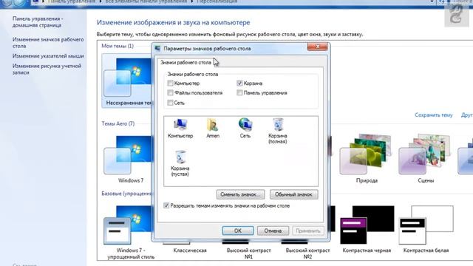Tick the Компьютер checkbox
The width and height of the screenshot is (473, 266).
(x=171, y=83)
